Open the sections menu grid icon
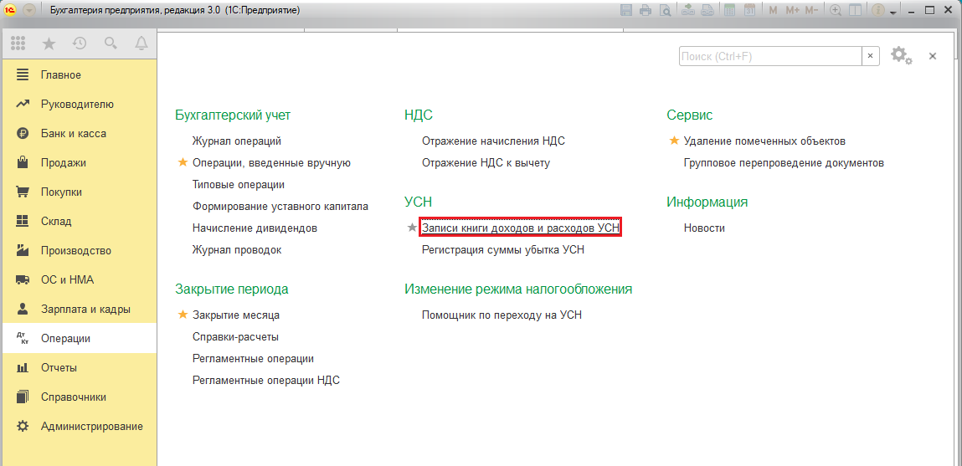Screen dimensions: 962x466 (18, 43)
